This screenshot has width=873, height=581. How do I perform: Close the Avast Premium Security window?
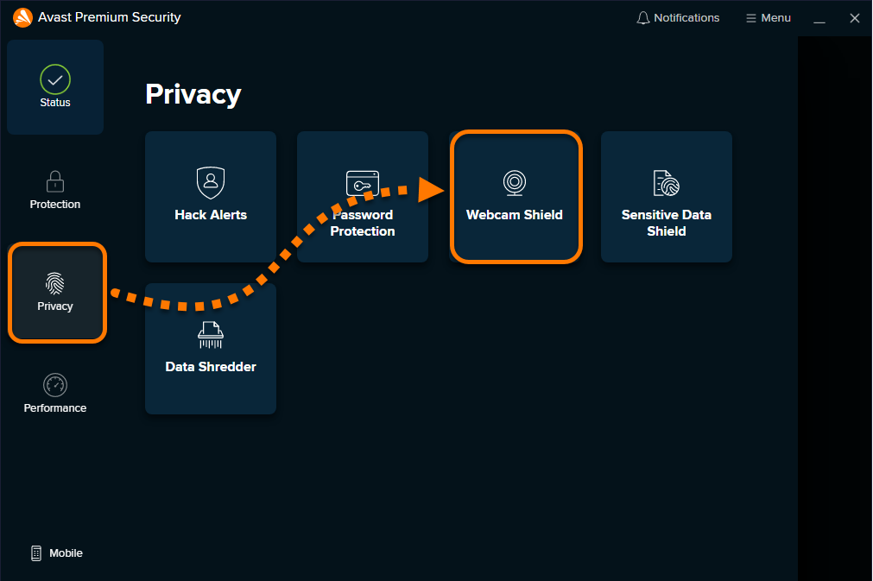tap(855, 18)
